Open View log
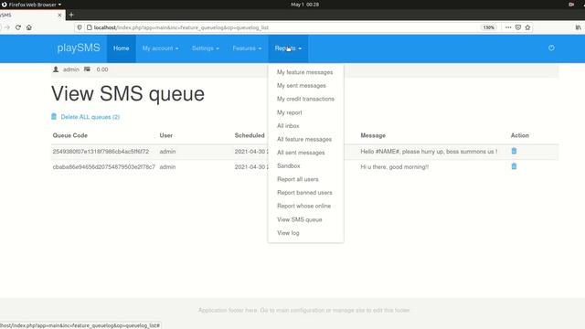 click(x=288, y=233)
